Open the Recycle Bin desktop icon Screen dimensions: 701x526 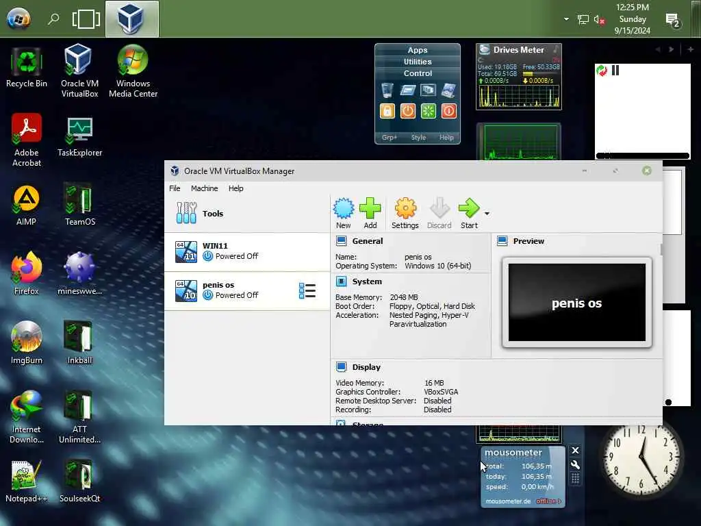(x=27, y=67)
